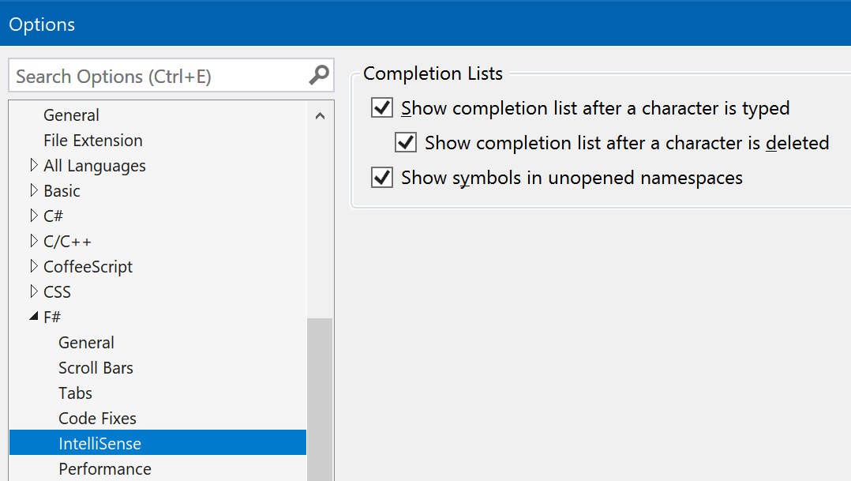Select the CoffeeScript tree item
The height and width of the screenshot is (481, 851).
point(88,266)
